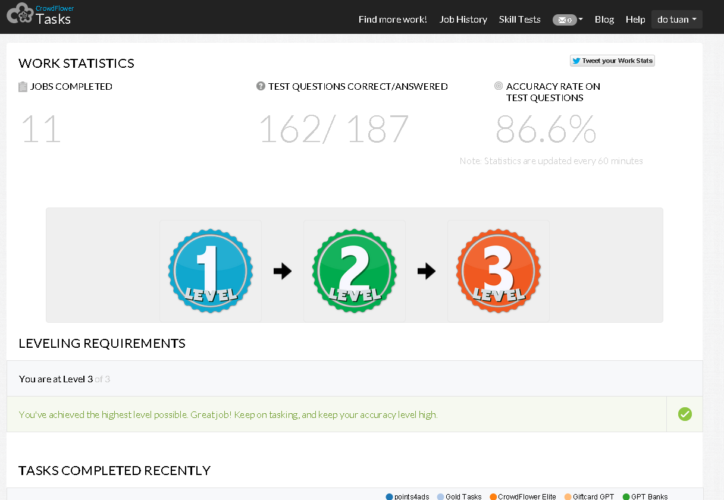The height and width of the screenshot is (500, 724).
Task: Toggle CrowdFlower Elite legend color dot
Action: click(493, 497)
